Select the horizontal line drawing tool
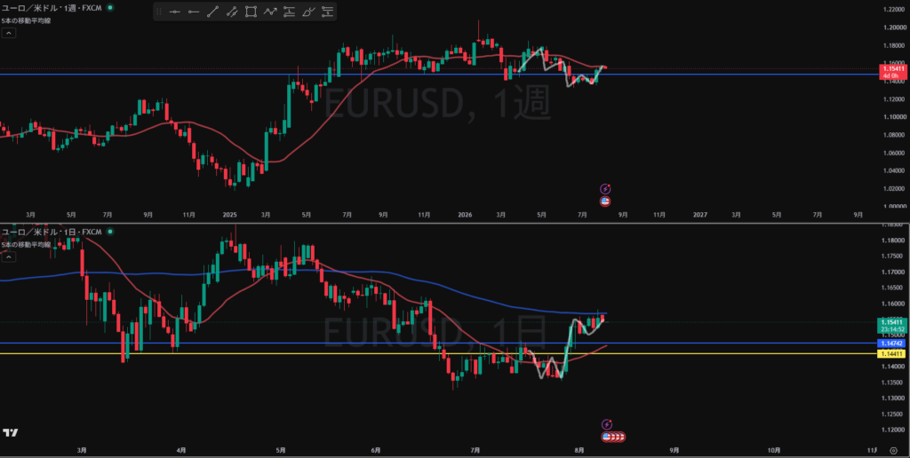Viewport: 910px width, 458px height. click(174, 11)
